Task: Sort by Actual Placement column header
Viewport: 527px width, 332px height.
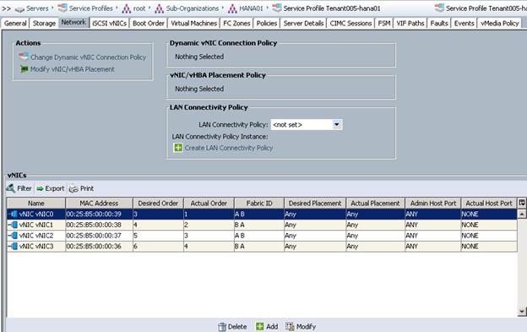Action: (376, 203)
